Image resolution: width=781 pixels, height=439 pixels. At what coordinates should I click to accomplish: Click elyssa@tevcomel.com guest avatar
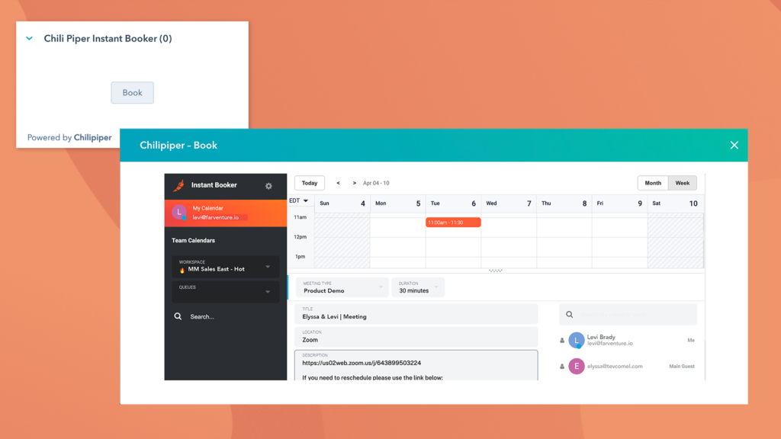[x=577, y=367]
